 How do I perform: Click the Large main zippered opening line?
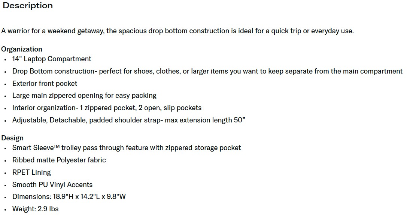[x=84, y=96]
